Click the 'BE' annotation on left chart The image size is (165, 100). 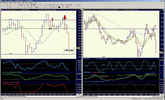[x=50, y=29]
